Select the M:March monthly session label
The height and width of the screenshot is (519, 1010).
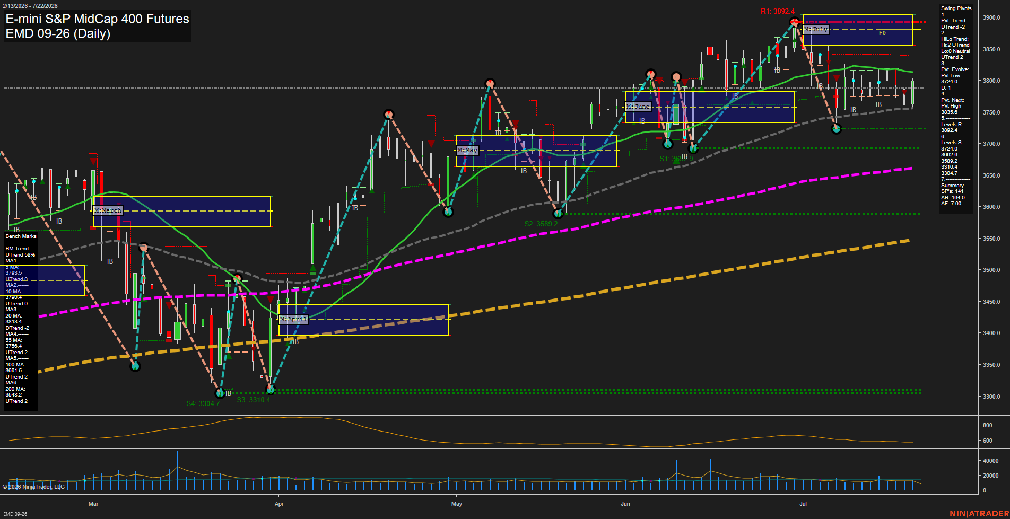tap(108, 210)
